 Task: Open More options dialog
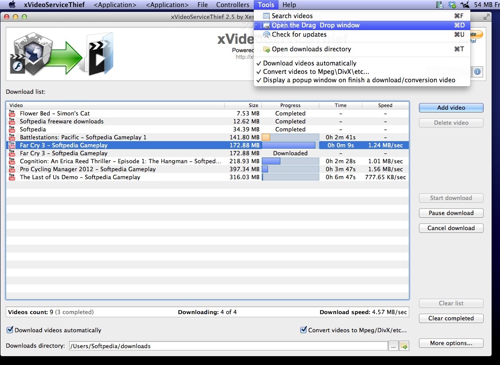(451, 343)
